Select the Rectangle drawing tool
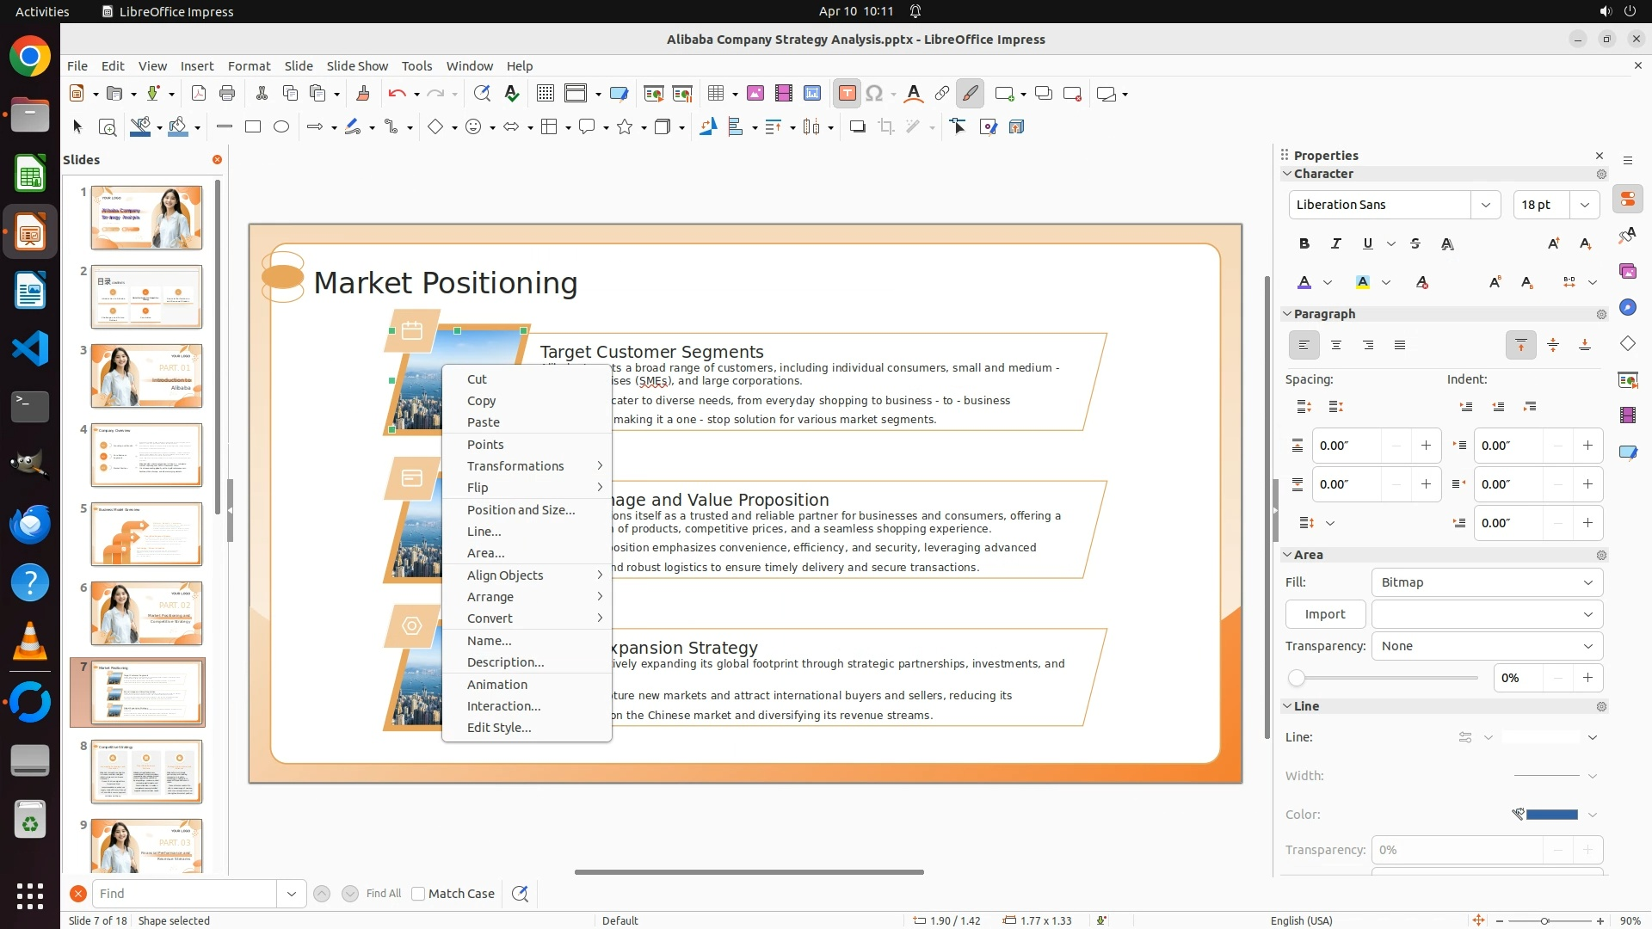The width and height of the screenshot is (1652, 929). 253,127
